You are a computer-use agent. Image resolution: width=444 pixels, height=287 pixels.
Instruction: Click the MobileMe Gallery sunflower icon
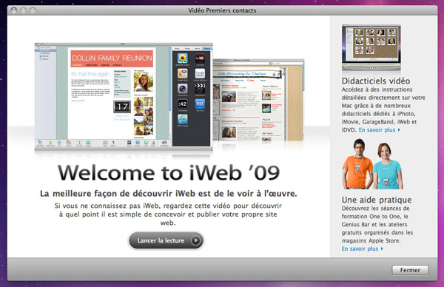point(183,58)
